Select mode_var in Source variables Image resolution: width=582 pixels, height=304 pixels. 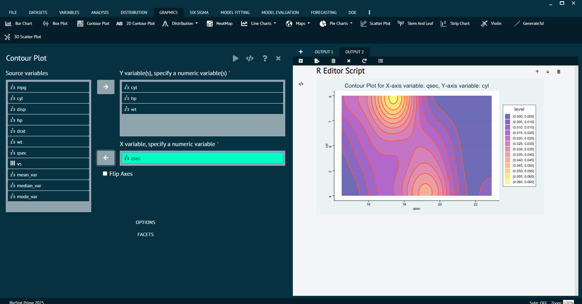pyautogui.click(x=48, y=196)
